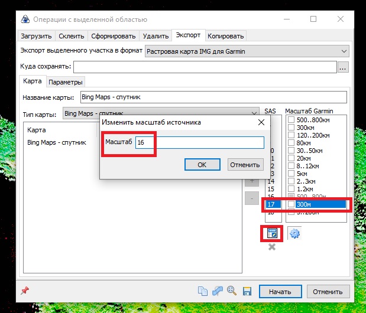
Task: Click the edit source scale icon
Action: click(271, 233)
